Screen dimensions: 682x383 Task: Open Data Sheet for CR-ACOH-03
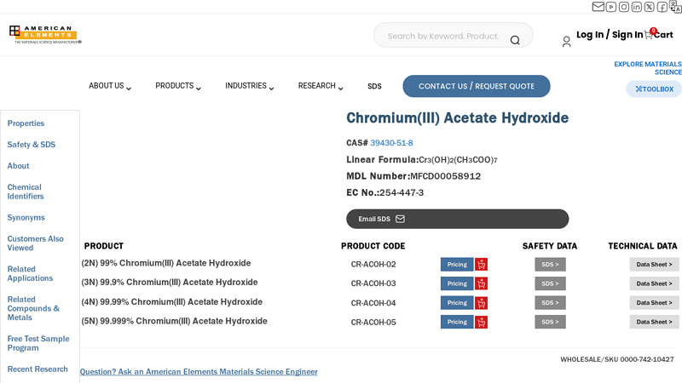[654, 283]
